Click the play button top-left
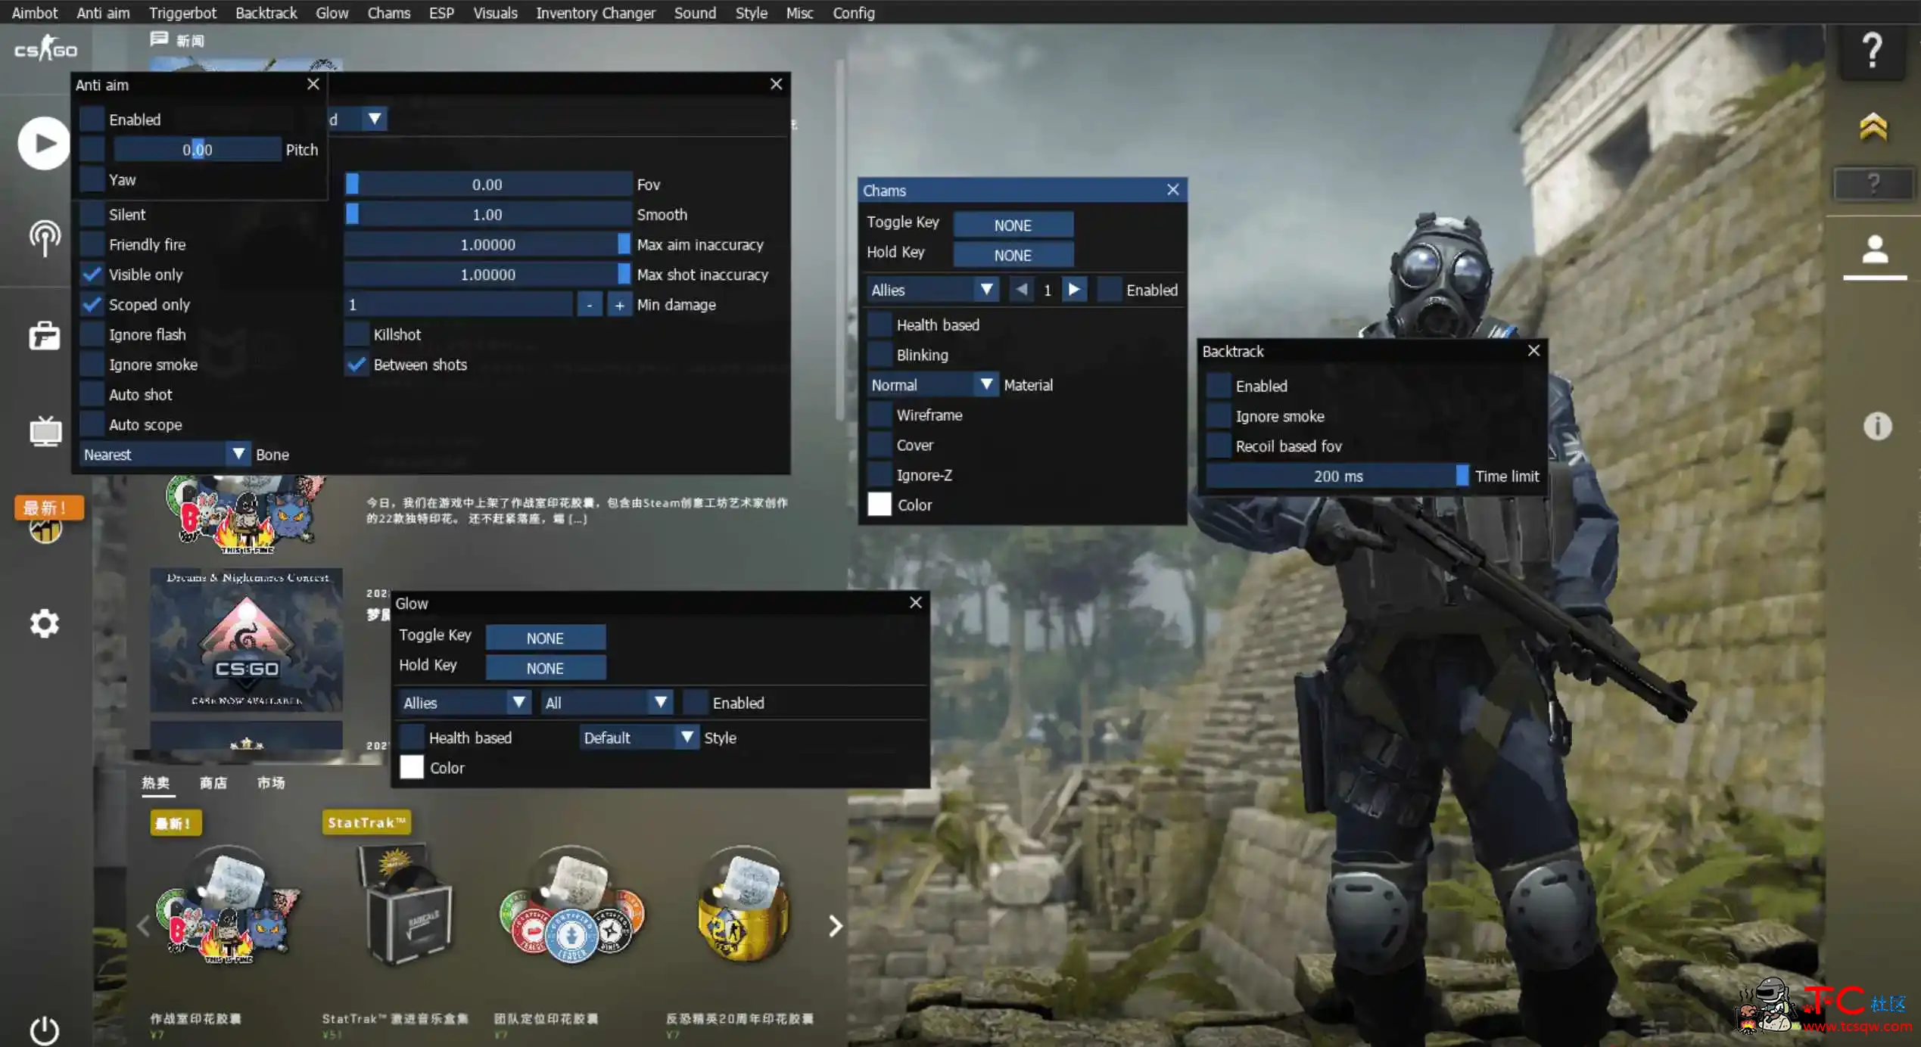The image size is (1921, 1047). pos(45,141)
